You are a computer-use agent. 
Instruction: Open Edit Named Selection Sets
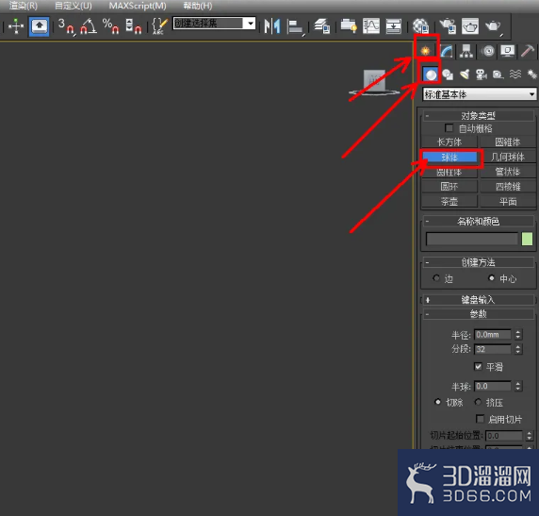159,26
